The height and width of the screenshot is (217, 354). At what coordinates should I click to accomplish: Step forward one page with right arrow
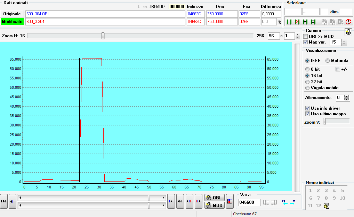pyautogui.click(x=171, y=201)
